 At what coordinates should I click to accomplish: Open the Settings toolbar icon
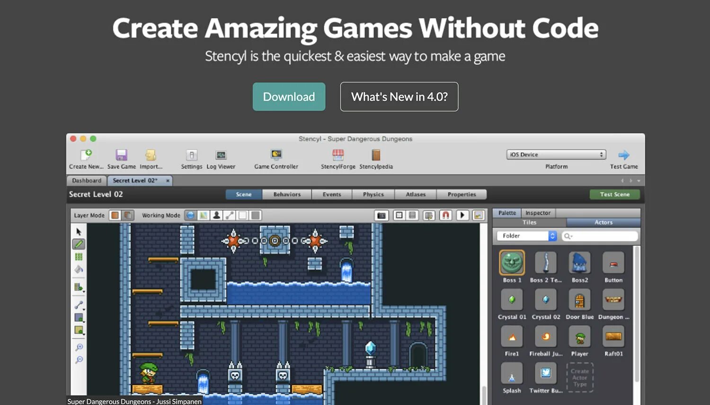click(192, 155)
